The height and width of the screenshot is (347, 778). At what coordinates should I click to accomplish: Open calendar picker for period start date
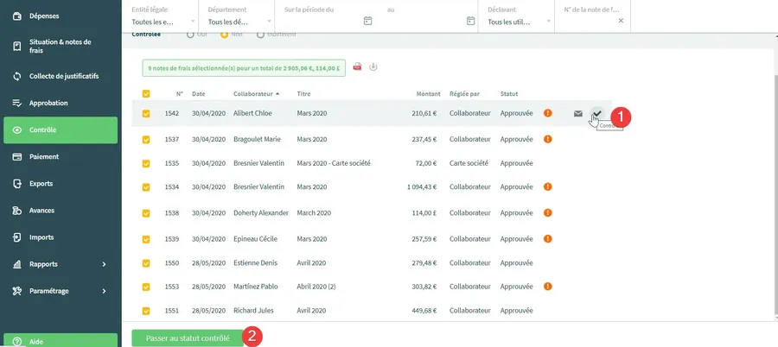point(368,21)
